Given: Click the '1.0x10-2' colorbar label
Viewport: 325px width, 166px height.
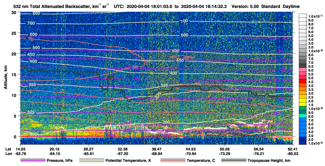Looking at the screenshot, I should 315,51.
